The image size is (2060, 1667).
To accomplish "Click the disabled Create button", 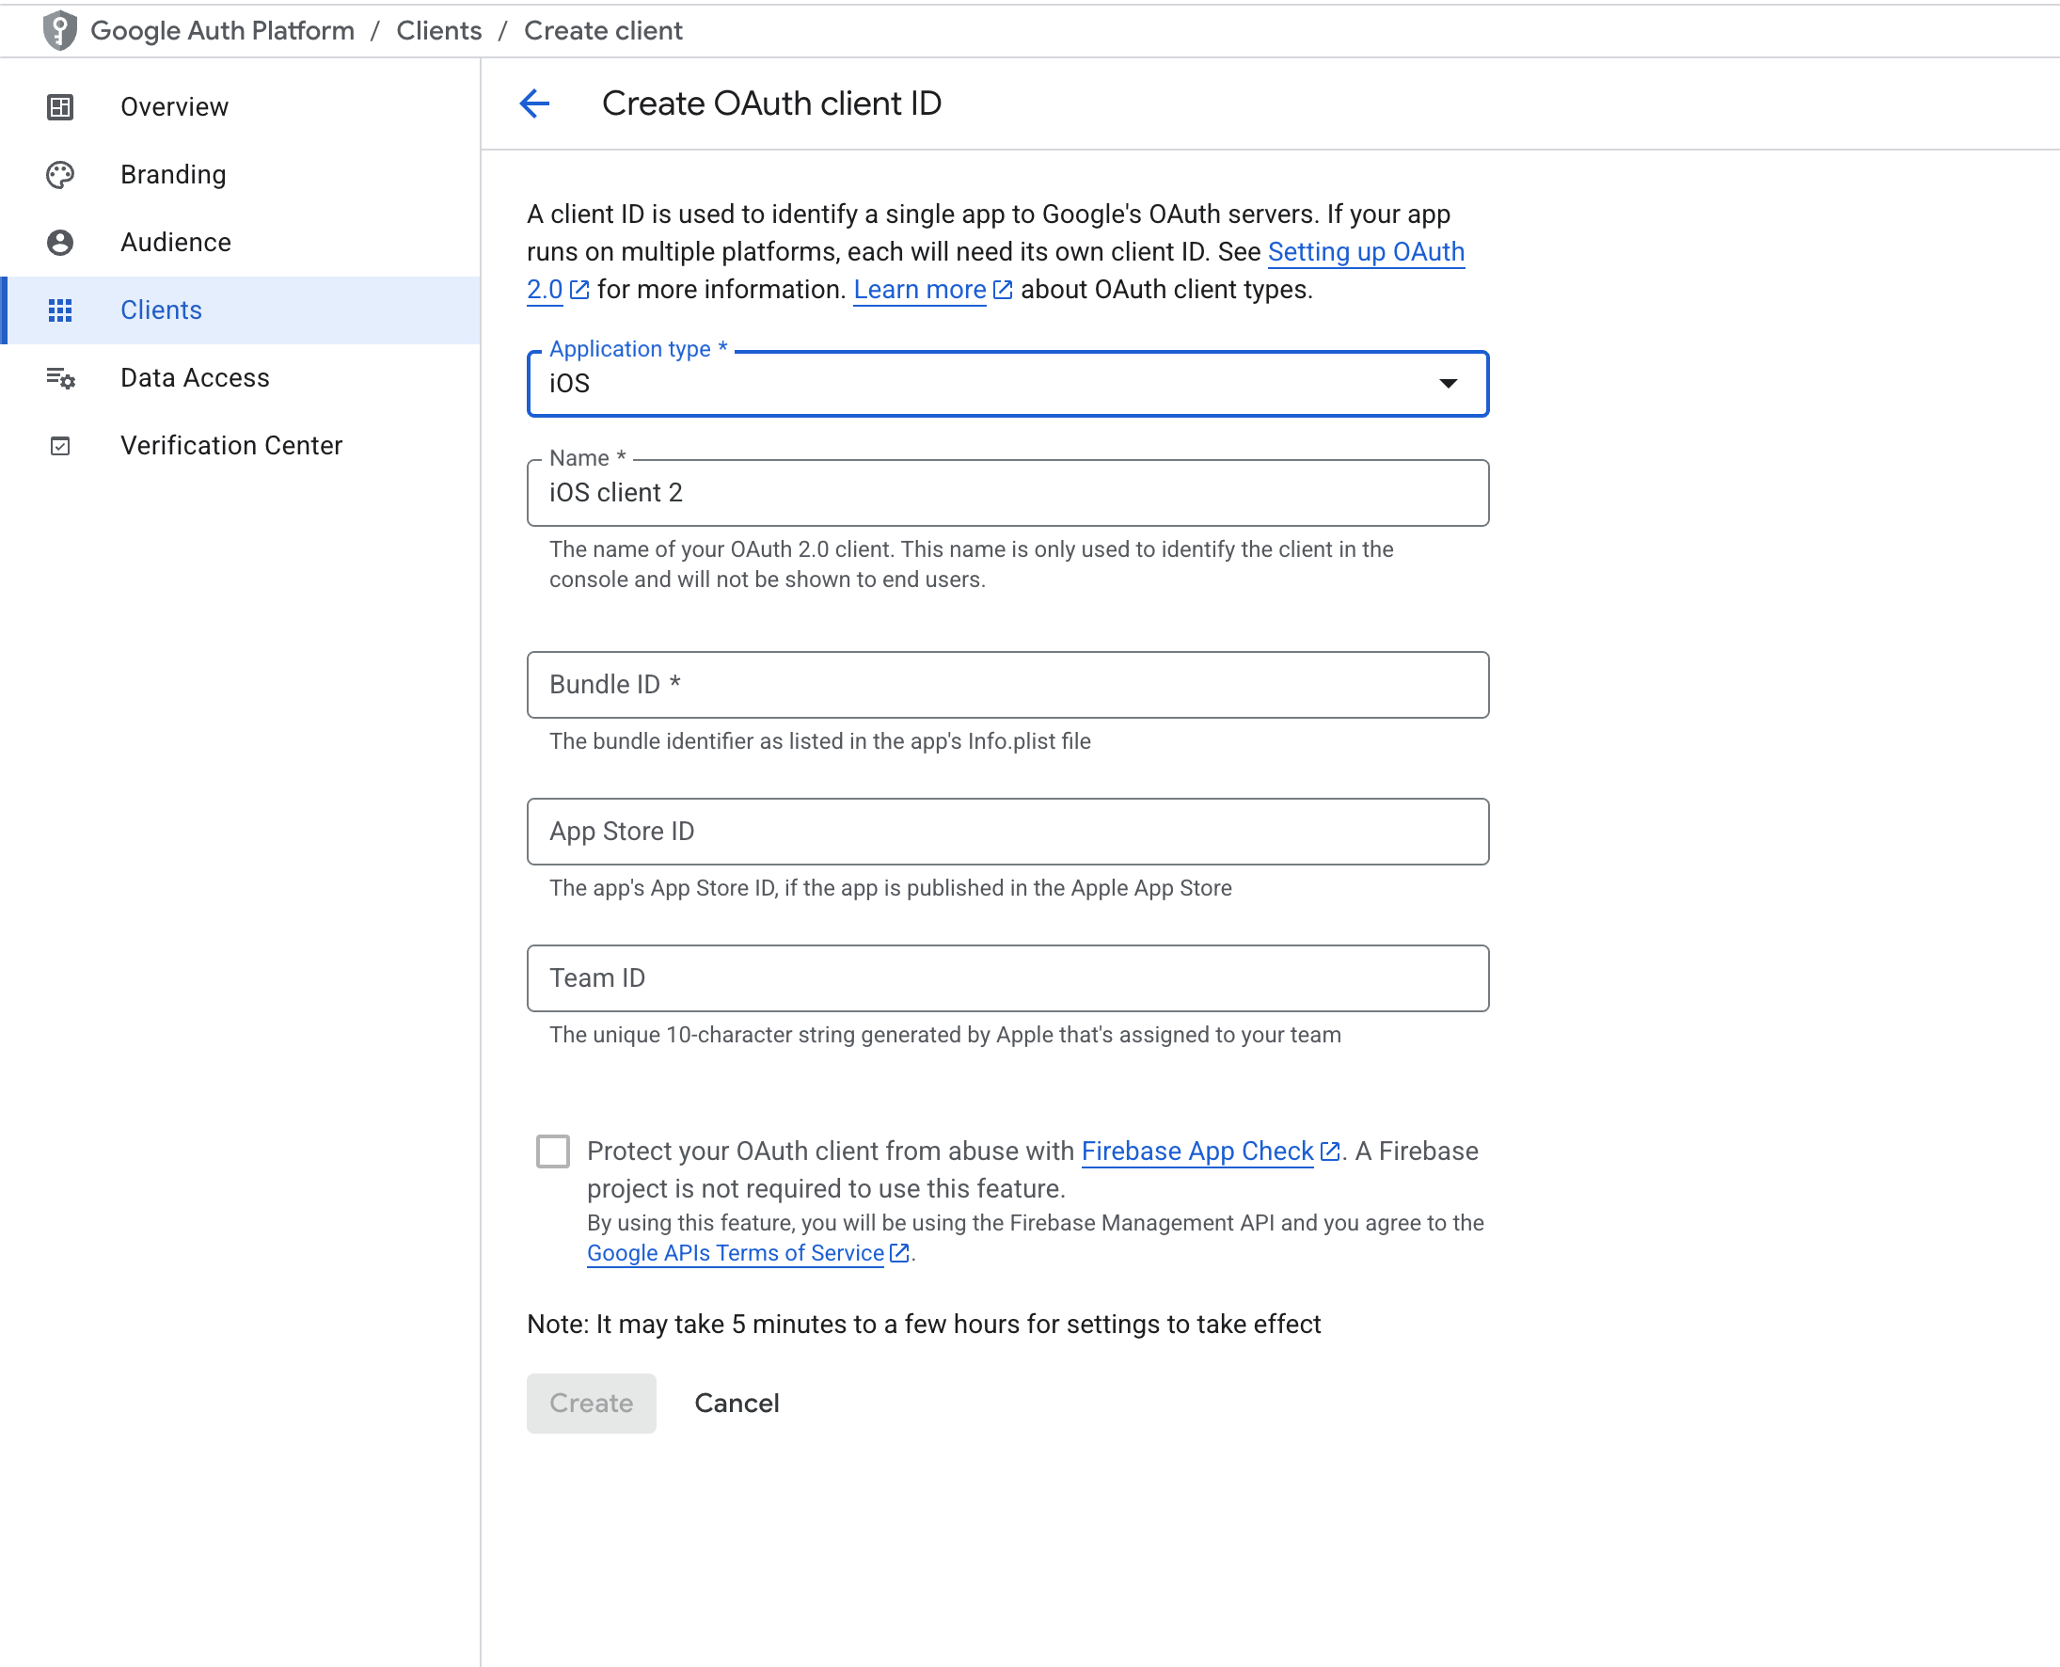I will point(592,1403).
